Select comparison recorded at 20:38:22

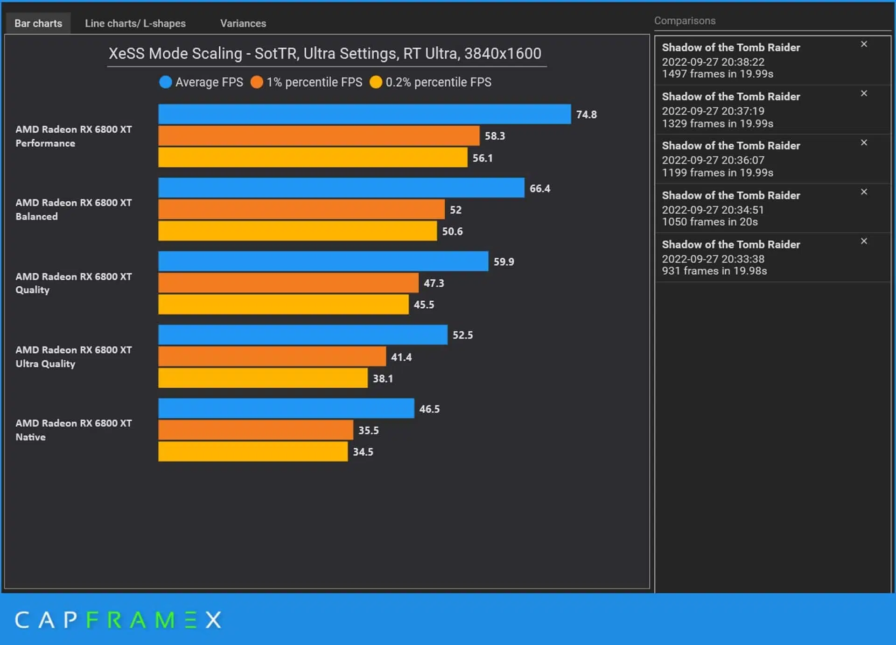click(772, 61)
